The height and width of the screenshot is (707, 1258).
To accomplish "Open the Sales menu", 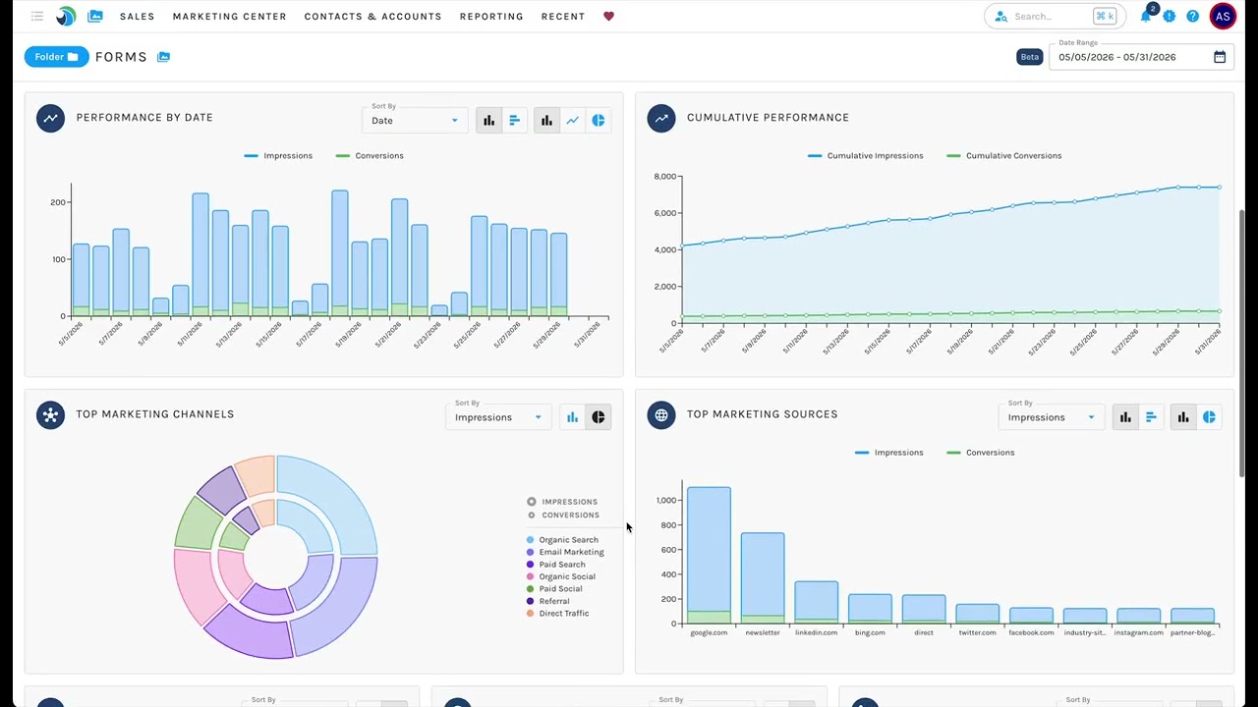I will coord(138,17).
